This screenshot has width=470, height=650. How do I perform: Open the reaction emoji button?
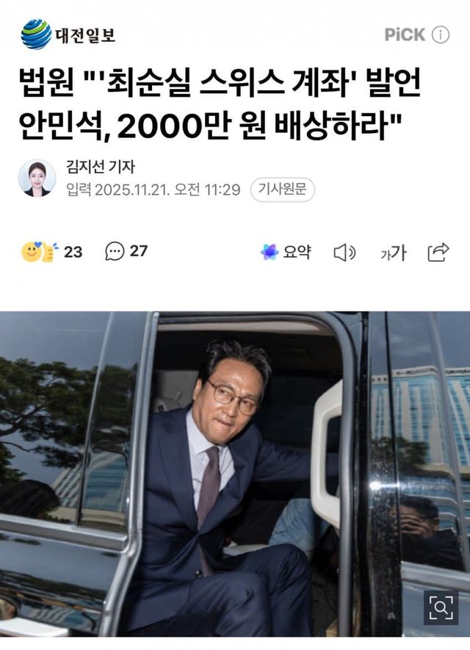(39, 252)
